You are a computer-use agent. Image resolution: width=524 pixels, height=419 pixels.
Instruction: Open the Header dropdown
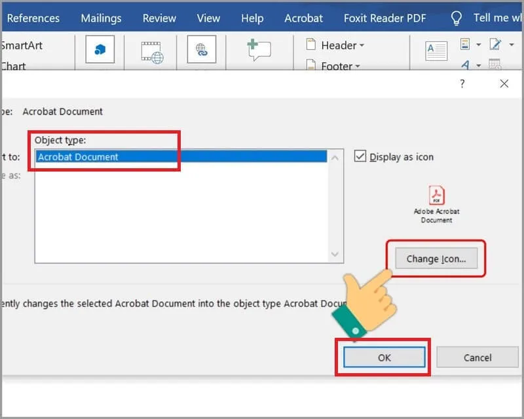click(335, 45)
